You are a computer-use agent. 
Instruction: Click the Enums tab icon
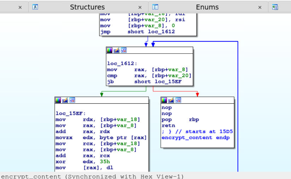click(155, 7)
